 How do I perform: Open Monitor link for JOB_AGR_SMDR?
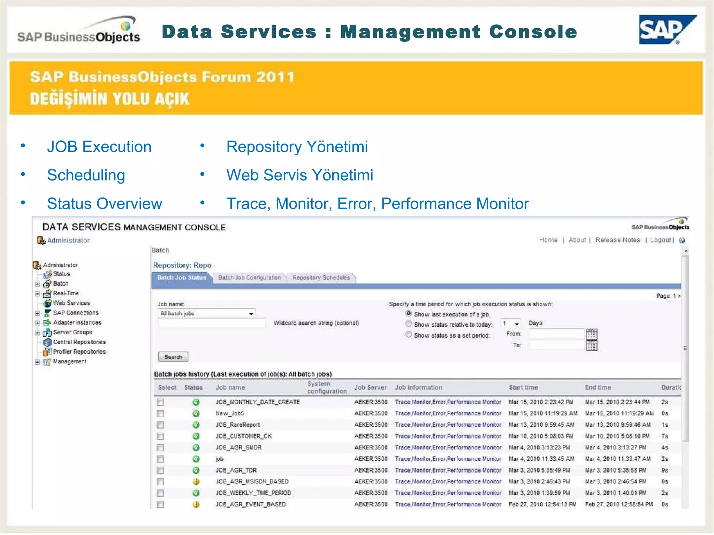click(x=421, y=448)
